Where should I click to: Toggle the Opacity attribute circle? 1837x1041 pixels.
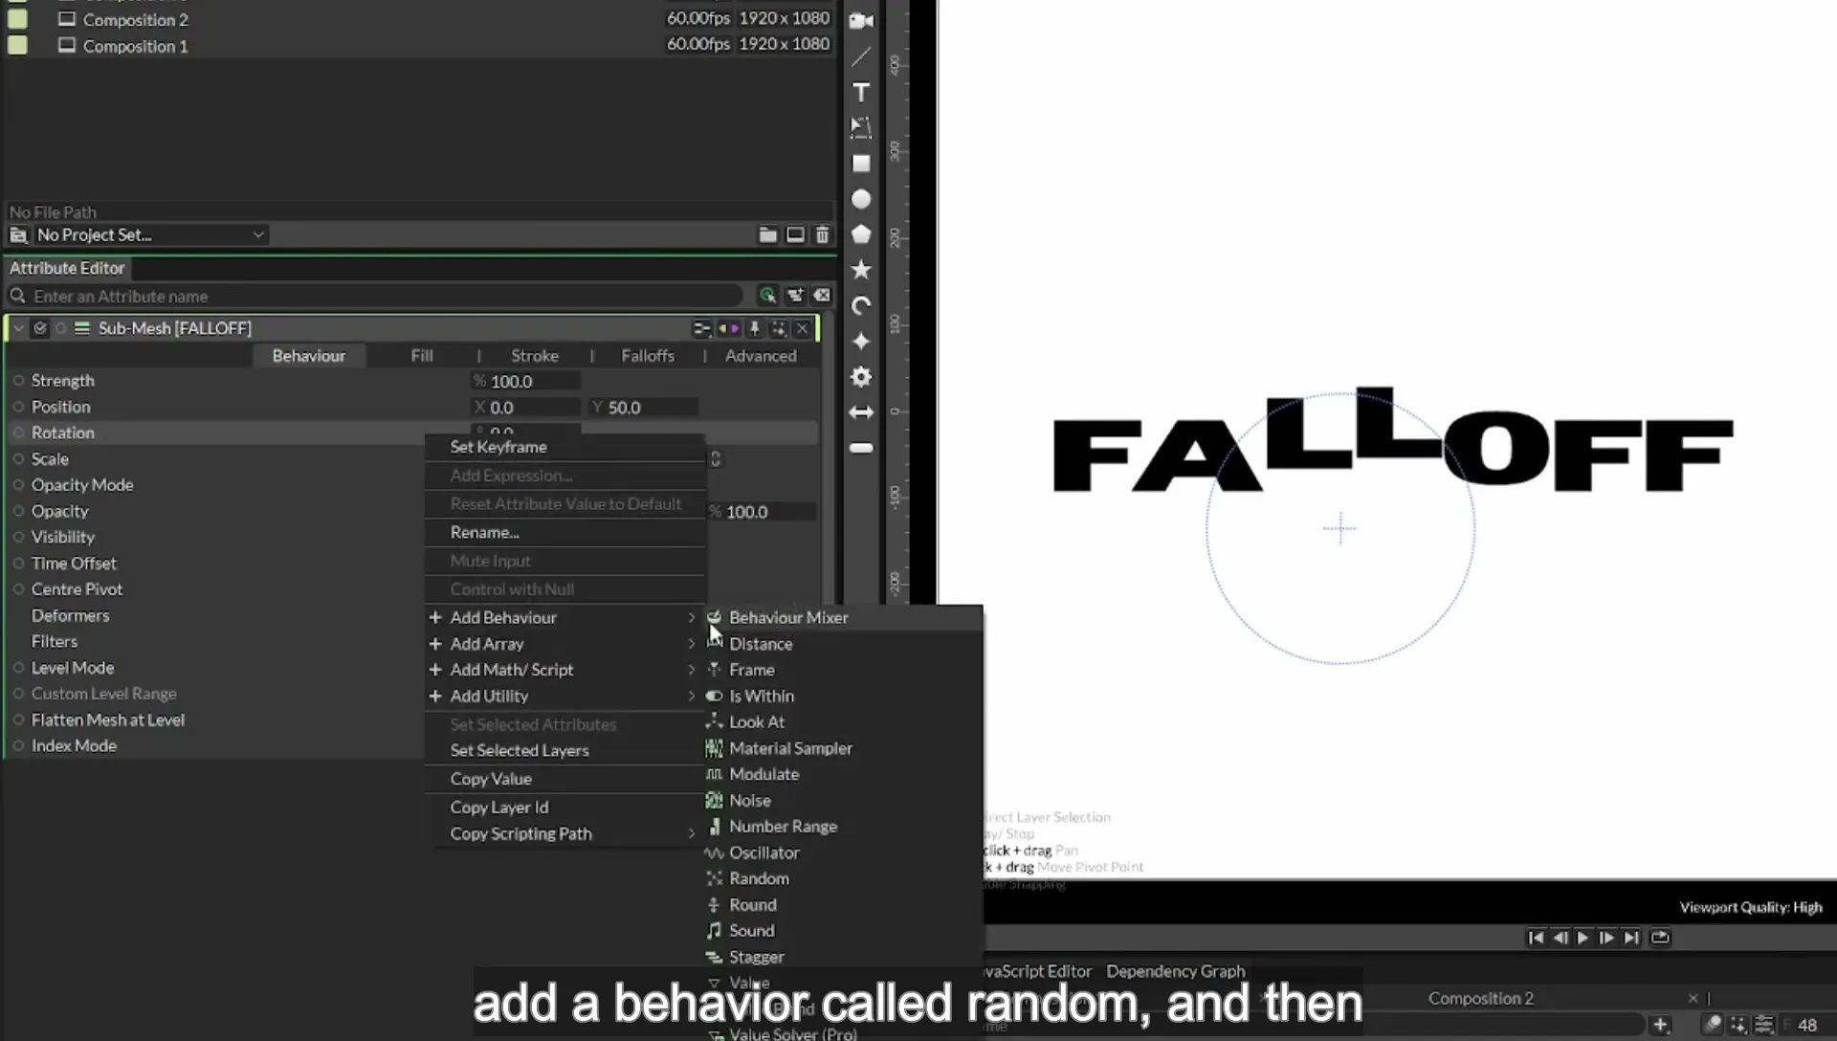tap(18, 511)
